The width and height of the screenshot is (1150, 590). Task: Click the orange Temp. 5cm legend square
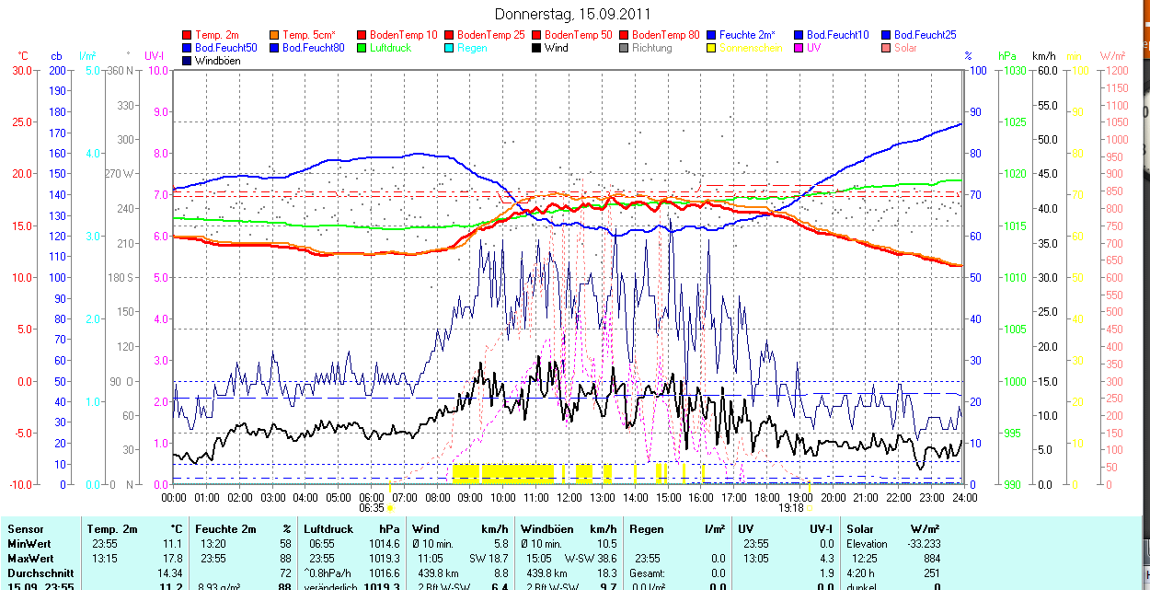coord(275,35)
